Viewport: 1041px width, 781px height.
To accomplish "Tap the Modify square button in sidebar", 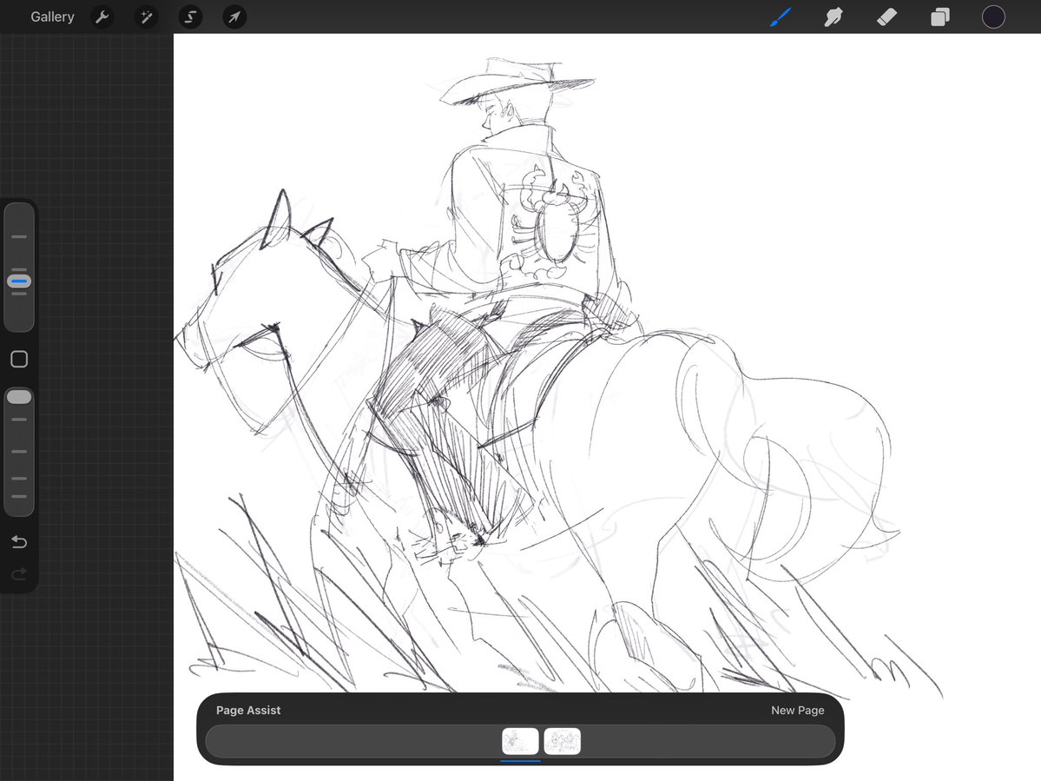I will point(19,360).
